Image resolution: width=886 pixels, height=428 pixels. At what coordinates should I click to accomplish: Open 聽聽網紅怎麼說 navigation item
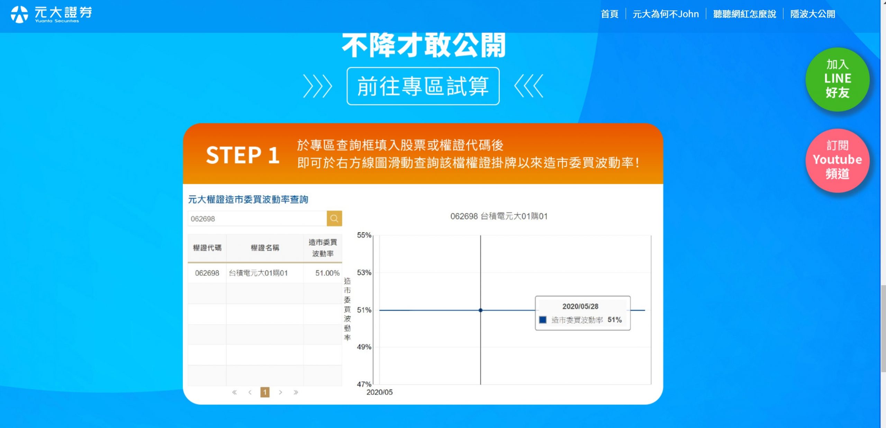(744, 14)
